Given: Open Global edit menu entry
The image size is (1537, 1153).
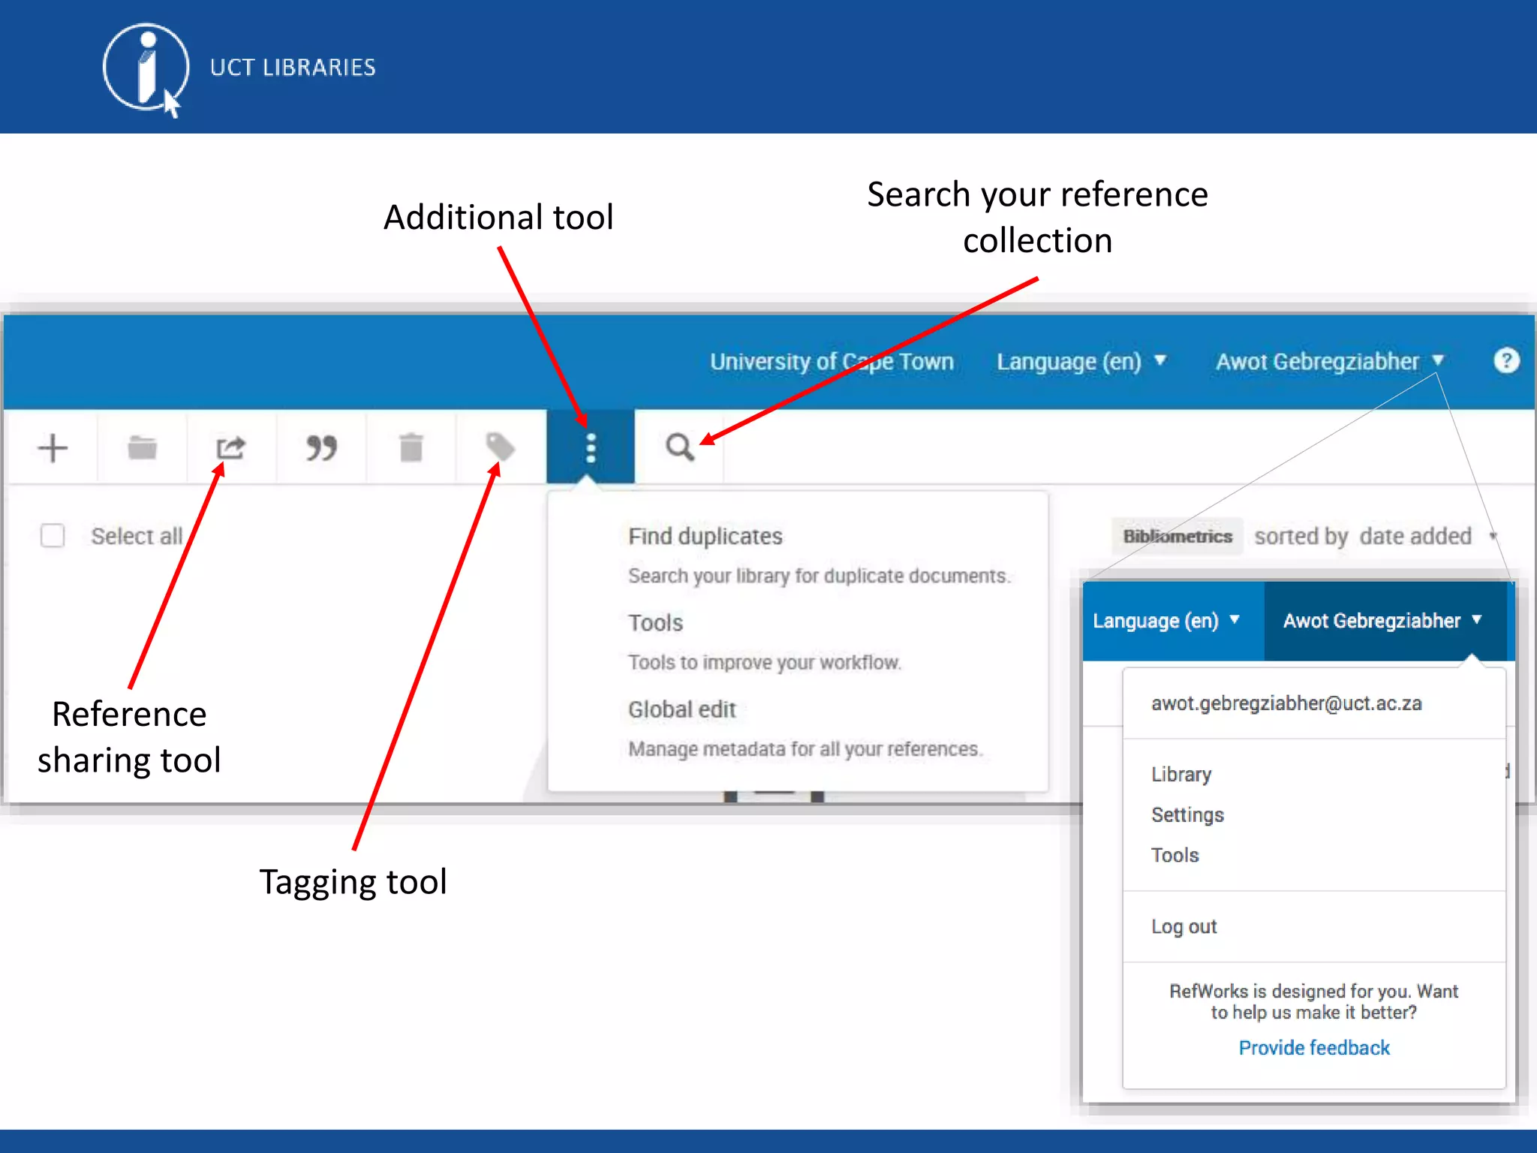Looking at the screenshot, I should click(681, 709).
